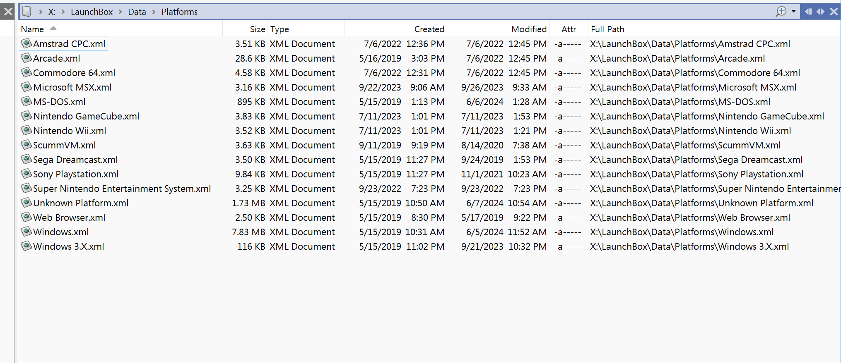
Task: Expand the chevron before Platforms in breadcrumb
Action: [154, 12]
